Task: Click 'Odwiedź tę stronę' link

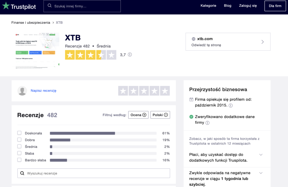Action: tap(206, 45)
